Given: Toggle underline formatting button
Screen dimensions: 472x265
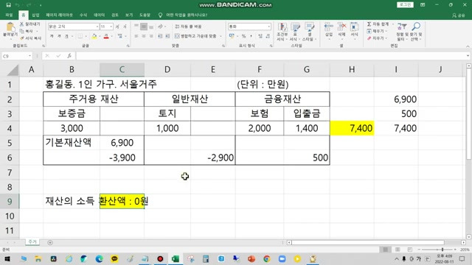Looking at the screenshot, I should click(66, 36).
